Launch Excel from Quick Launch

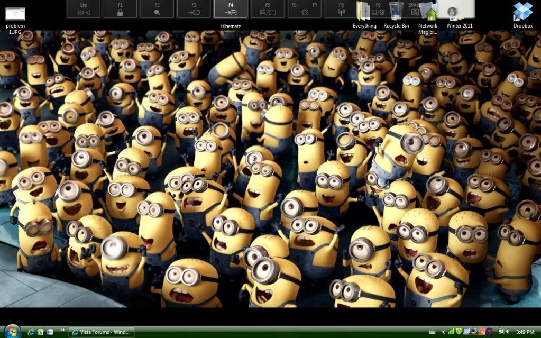tap(40, 332)
